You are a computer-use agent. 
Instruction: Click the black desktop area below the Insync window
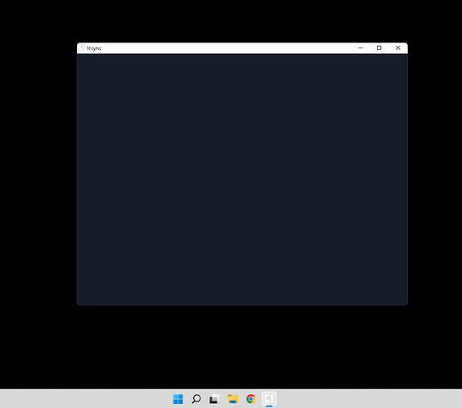point(242,347)
